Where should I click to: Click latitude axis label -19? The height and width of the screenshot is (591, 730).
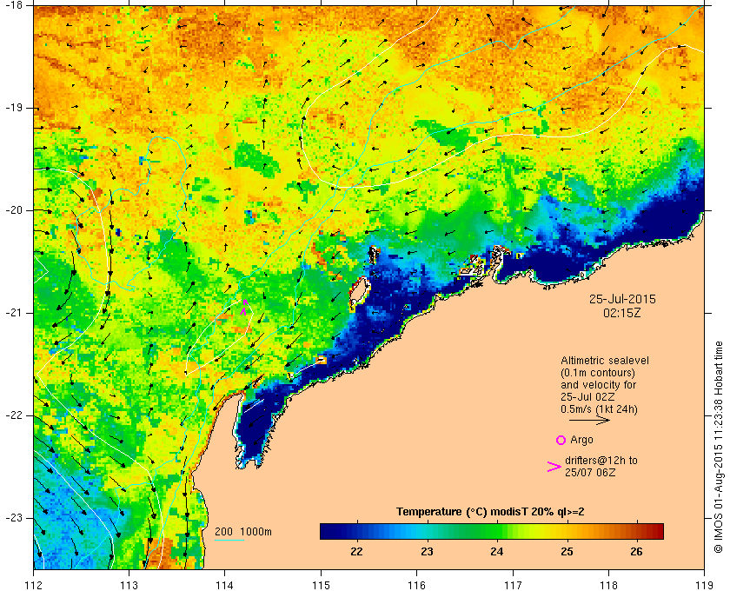point(13,108)
